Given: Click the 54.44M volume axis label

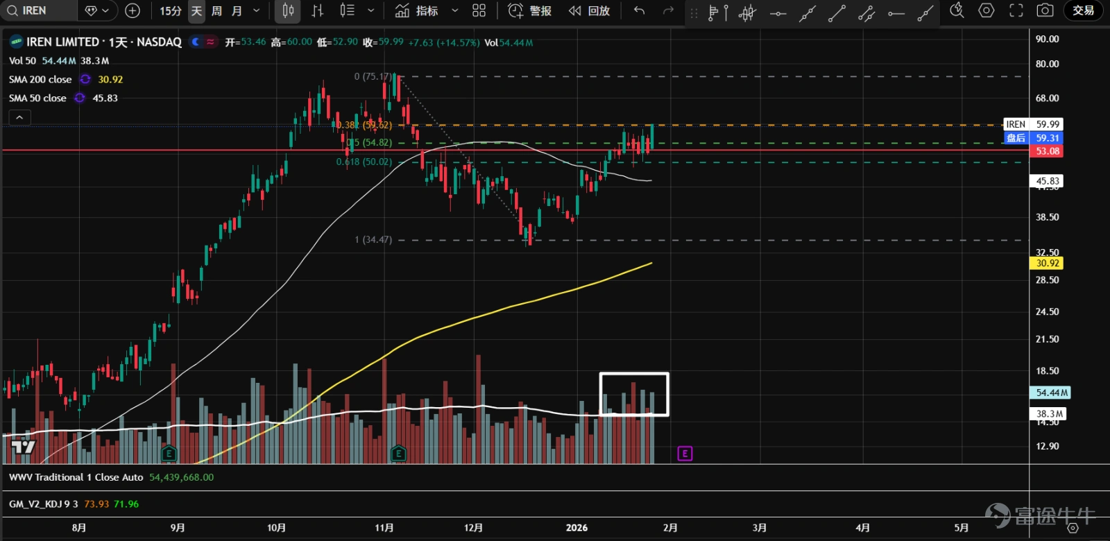Looking at the screenshot, I should pos(1052,393).
